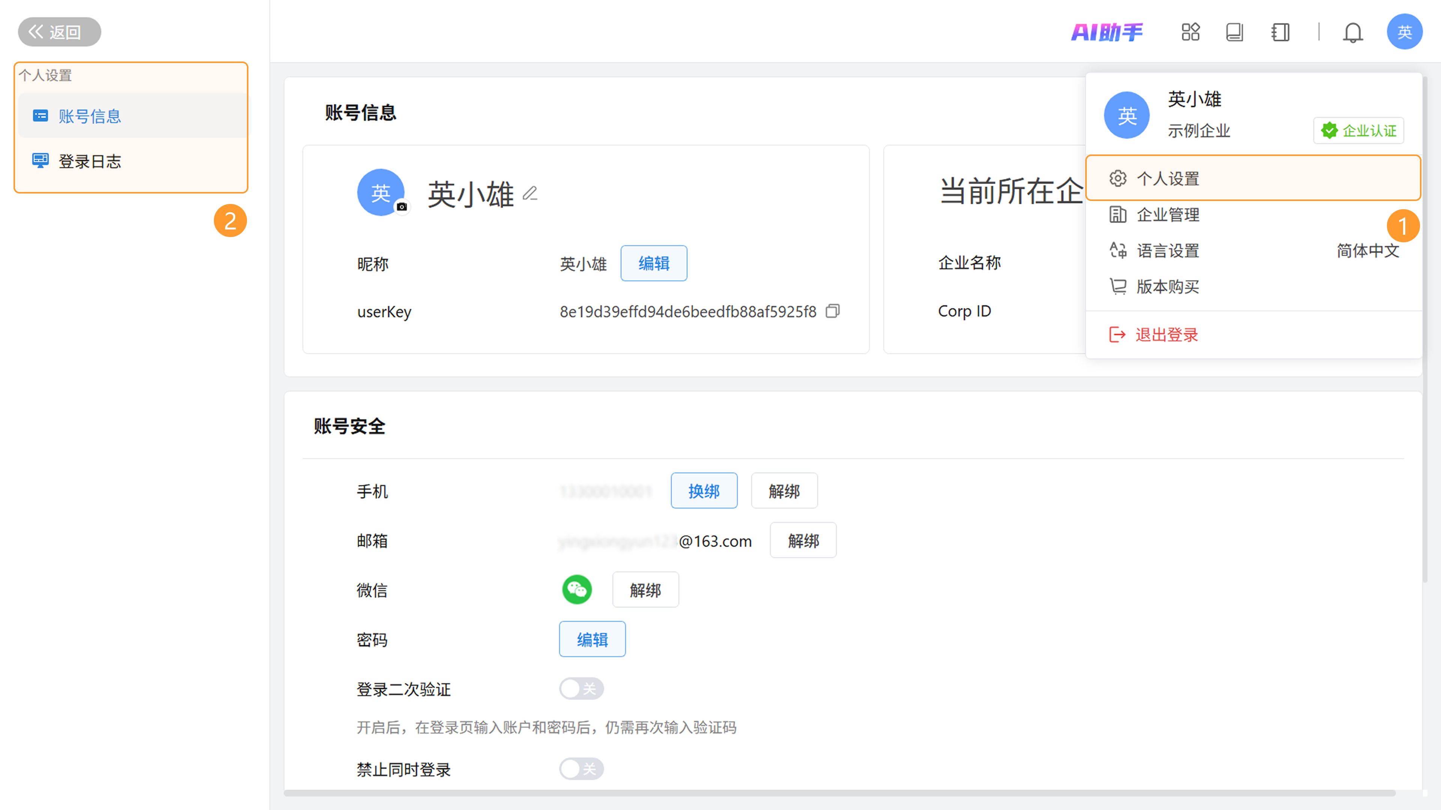This screenshot has width=1441, height=810.
Task: Open 登录日志 in the sidebar
Action: pyautogui.click(x=90, y=162)
